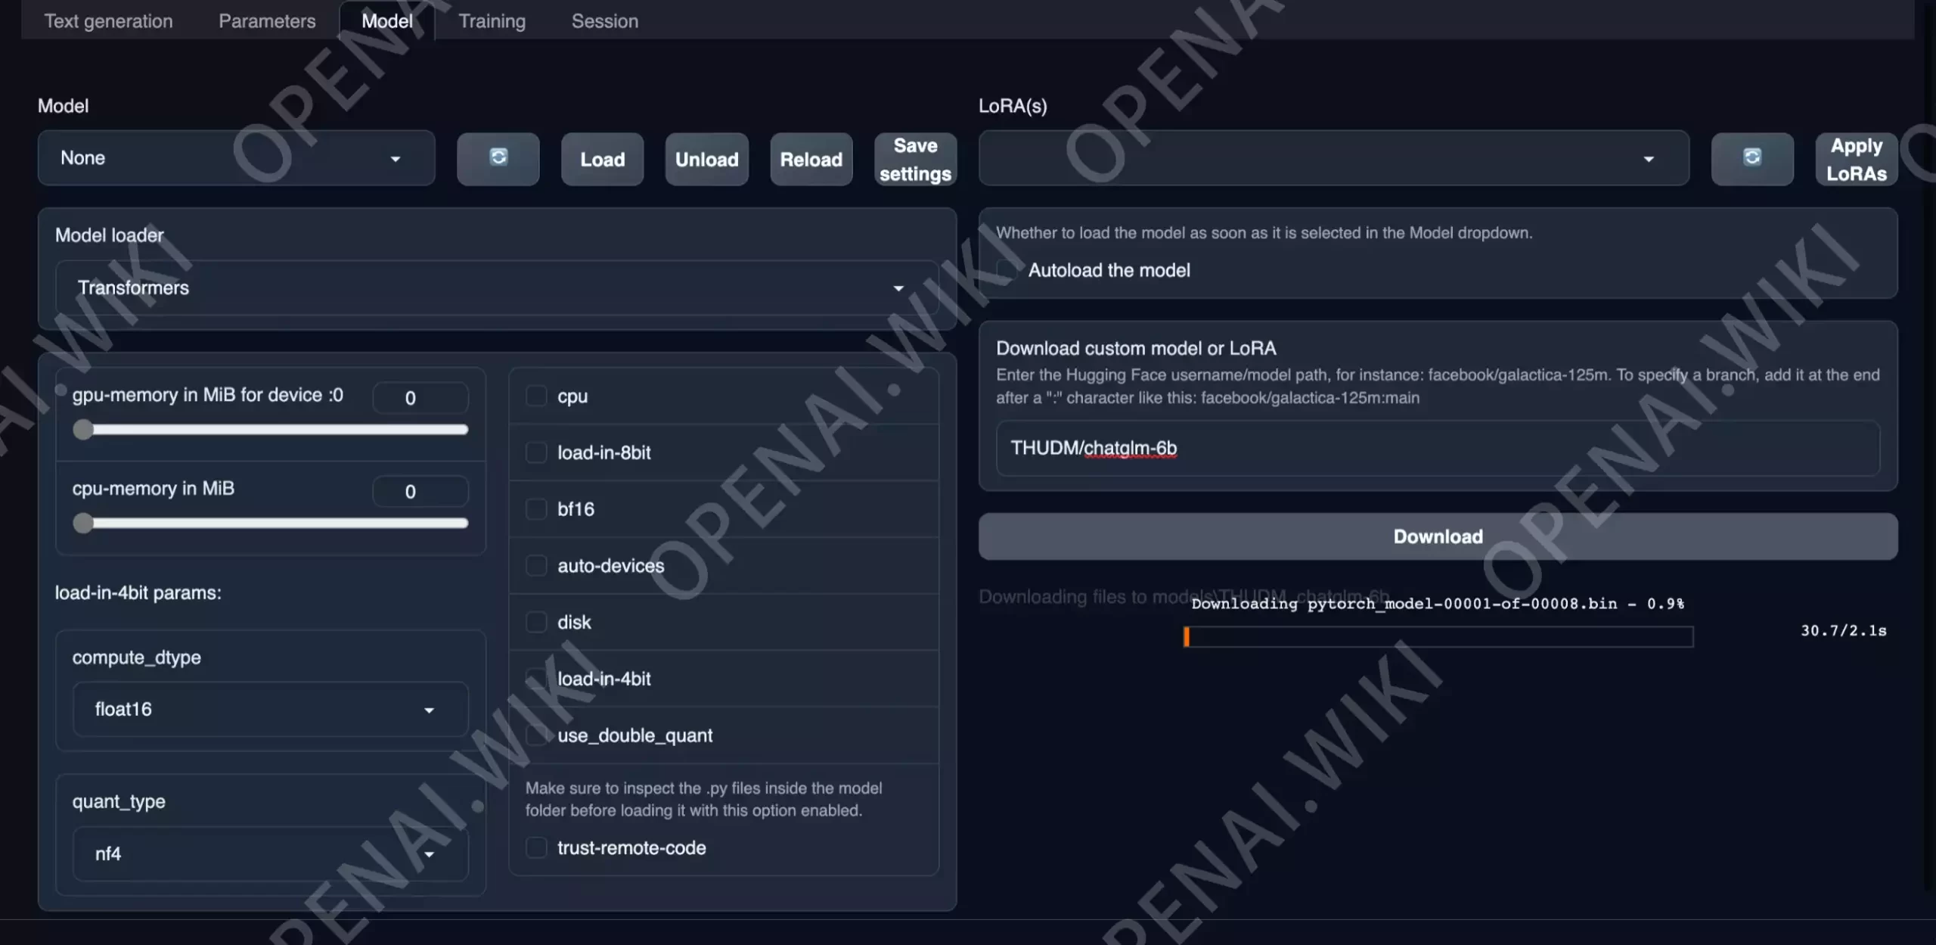The image size is (1936, 945).
Task: Tick use_double_quant checkbox
Action: tap(536, 735)
